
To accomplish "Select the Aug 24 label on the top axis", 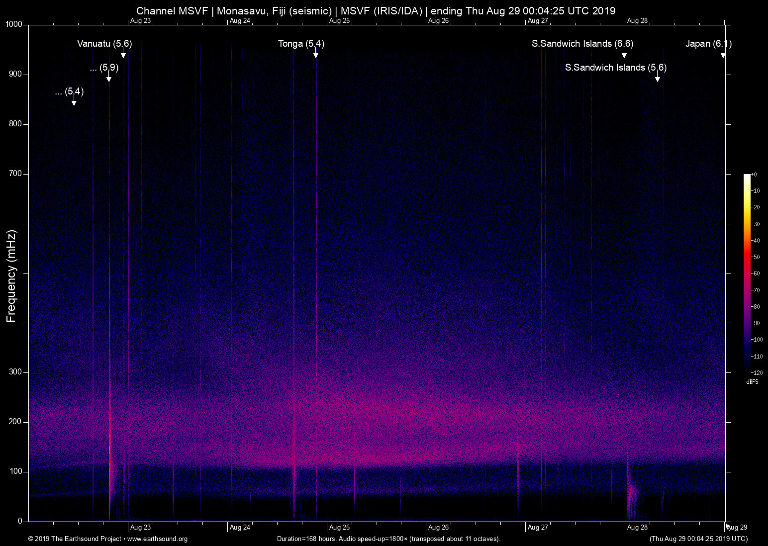I will 240,21.
